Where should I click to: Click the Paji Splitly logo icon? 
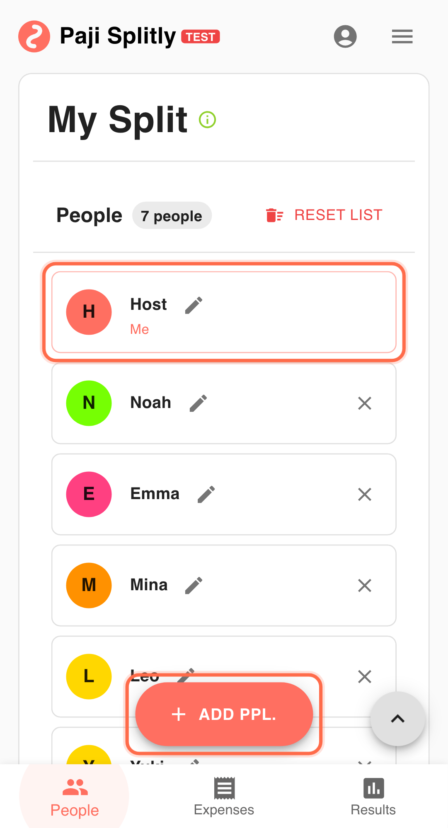pos(34,36)
